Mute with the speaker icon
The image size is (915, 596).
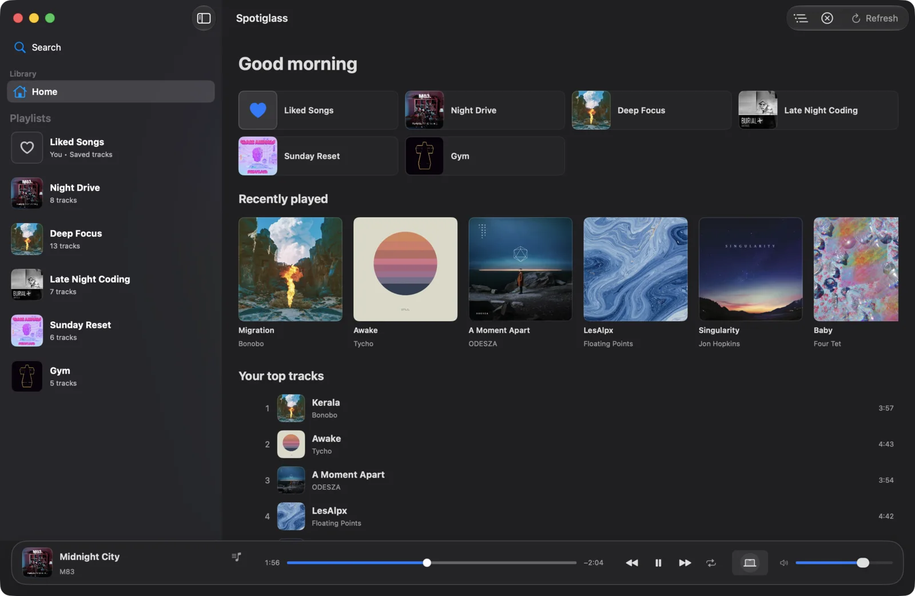[x=783, y=563]
